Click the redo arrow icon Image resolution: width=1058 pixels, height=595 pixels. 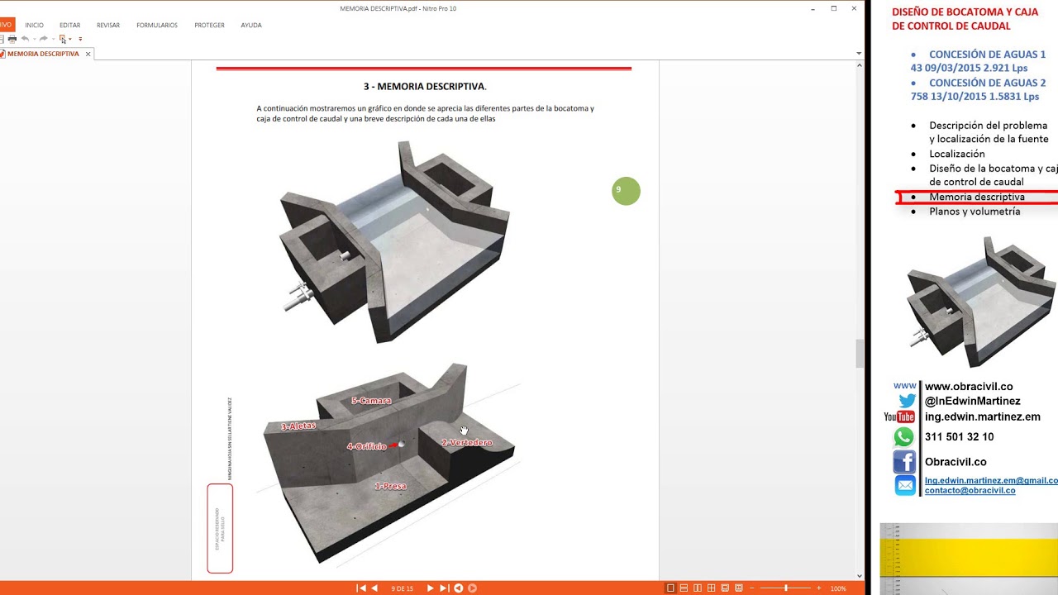coord(44,39)
